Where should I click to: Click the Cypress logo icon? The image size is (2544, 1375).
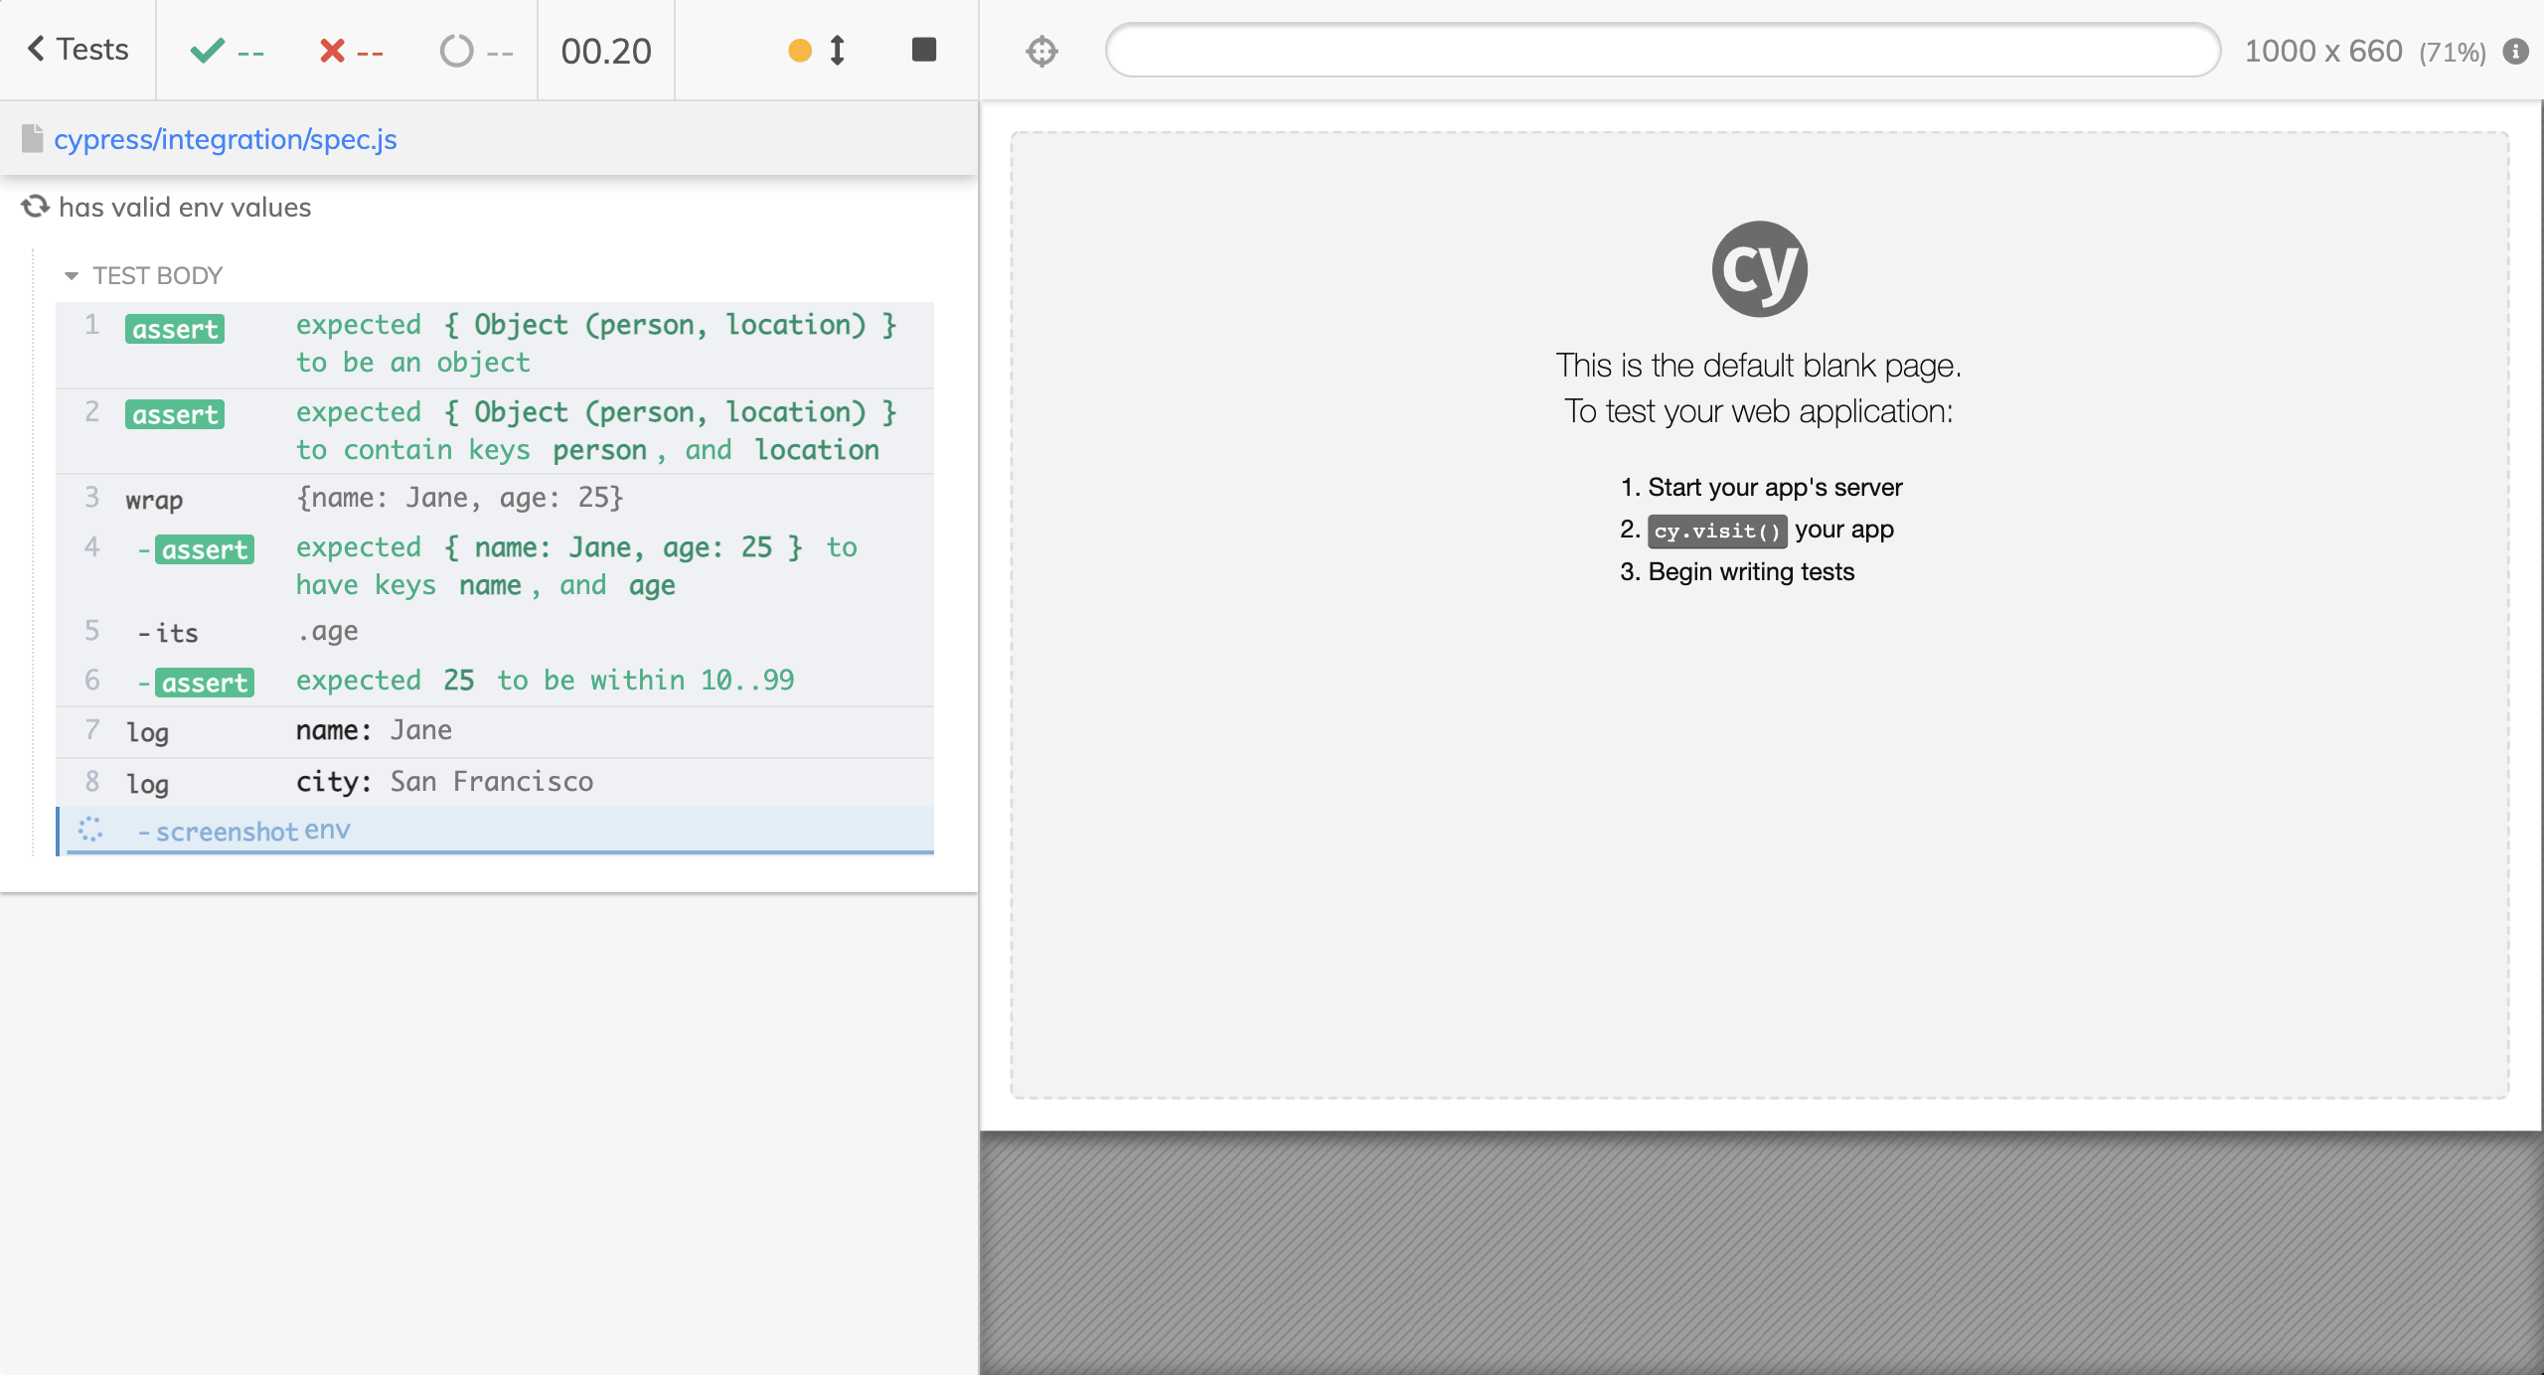tap(1760, 269)
